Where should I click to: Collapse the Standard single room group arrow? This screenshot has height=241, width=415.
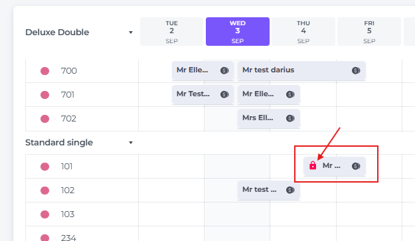coord(131,143)
